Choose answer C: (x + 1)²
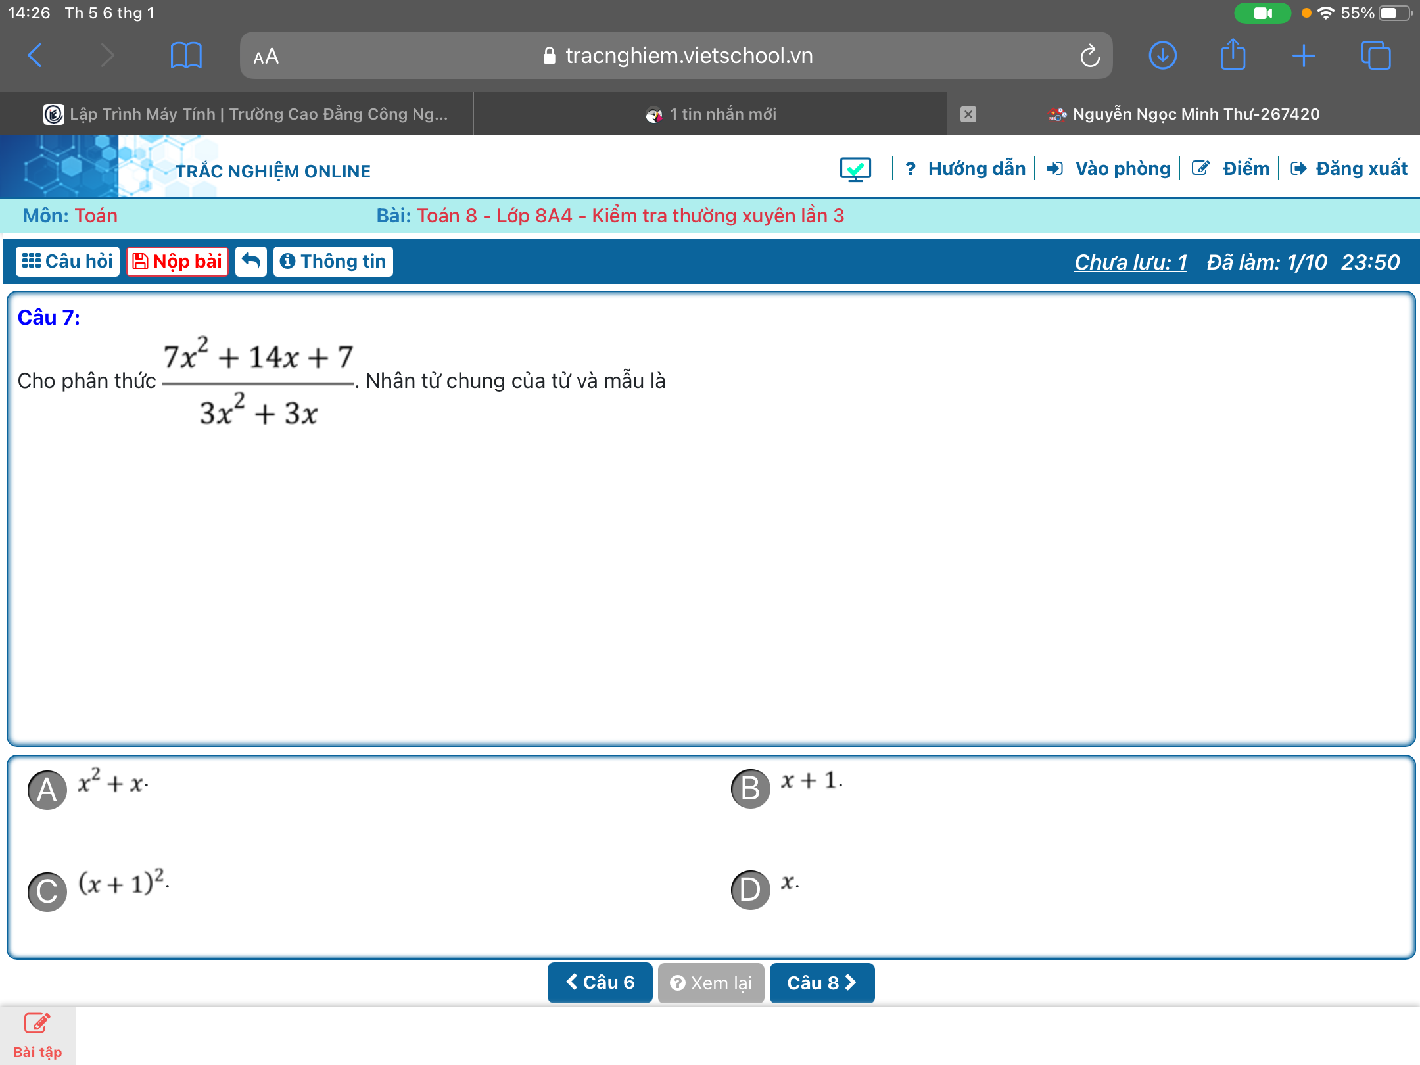 [x=47, y=891]
